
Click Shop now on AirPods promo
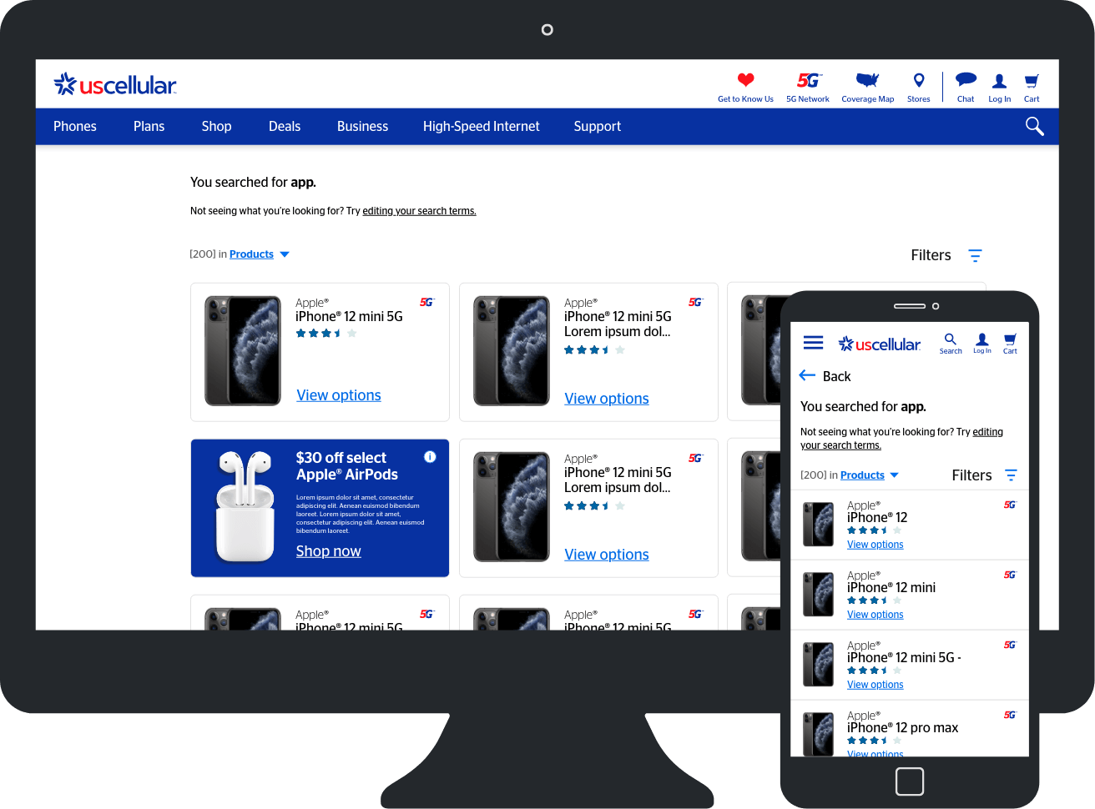pos(329,551)
